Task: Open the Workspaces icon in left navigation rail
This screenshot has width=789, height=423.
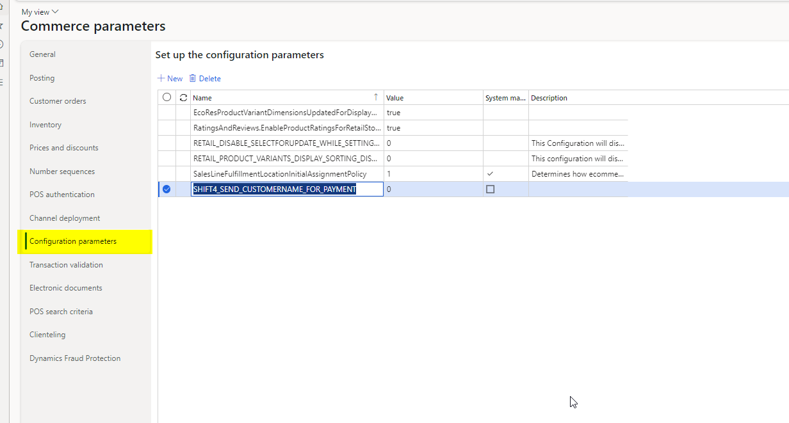Action: pyautogui.click(x=2, y=63)
